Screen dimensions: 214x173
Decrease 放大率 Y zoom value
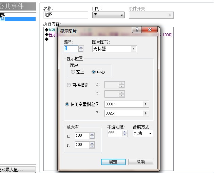tap(92, 146)
